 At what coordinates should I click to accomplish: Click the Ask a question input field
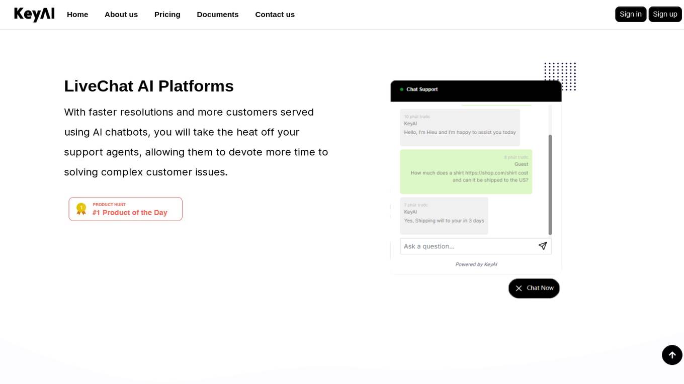click(x=476, y=246)
